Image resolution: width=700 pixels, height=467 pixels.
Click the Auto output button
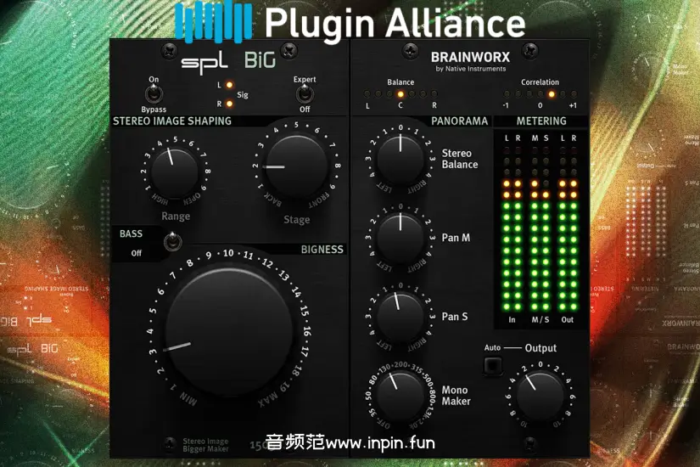492,366
